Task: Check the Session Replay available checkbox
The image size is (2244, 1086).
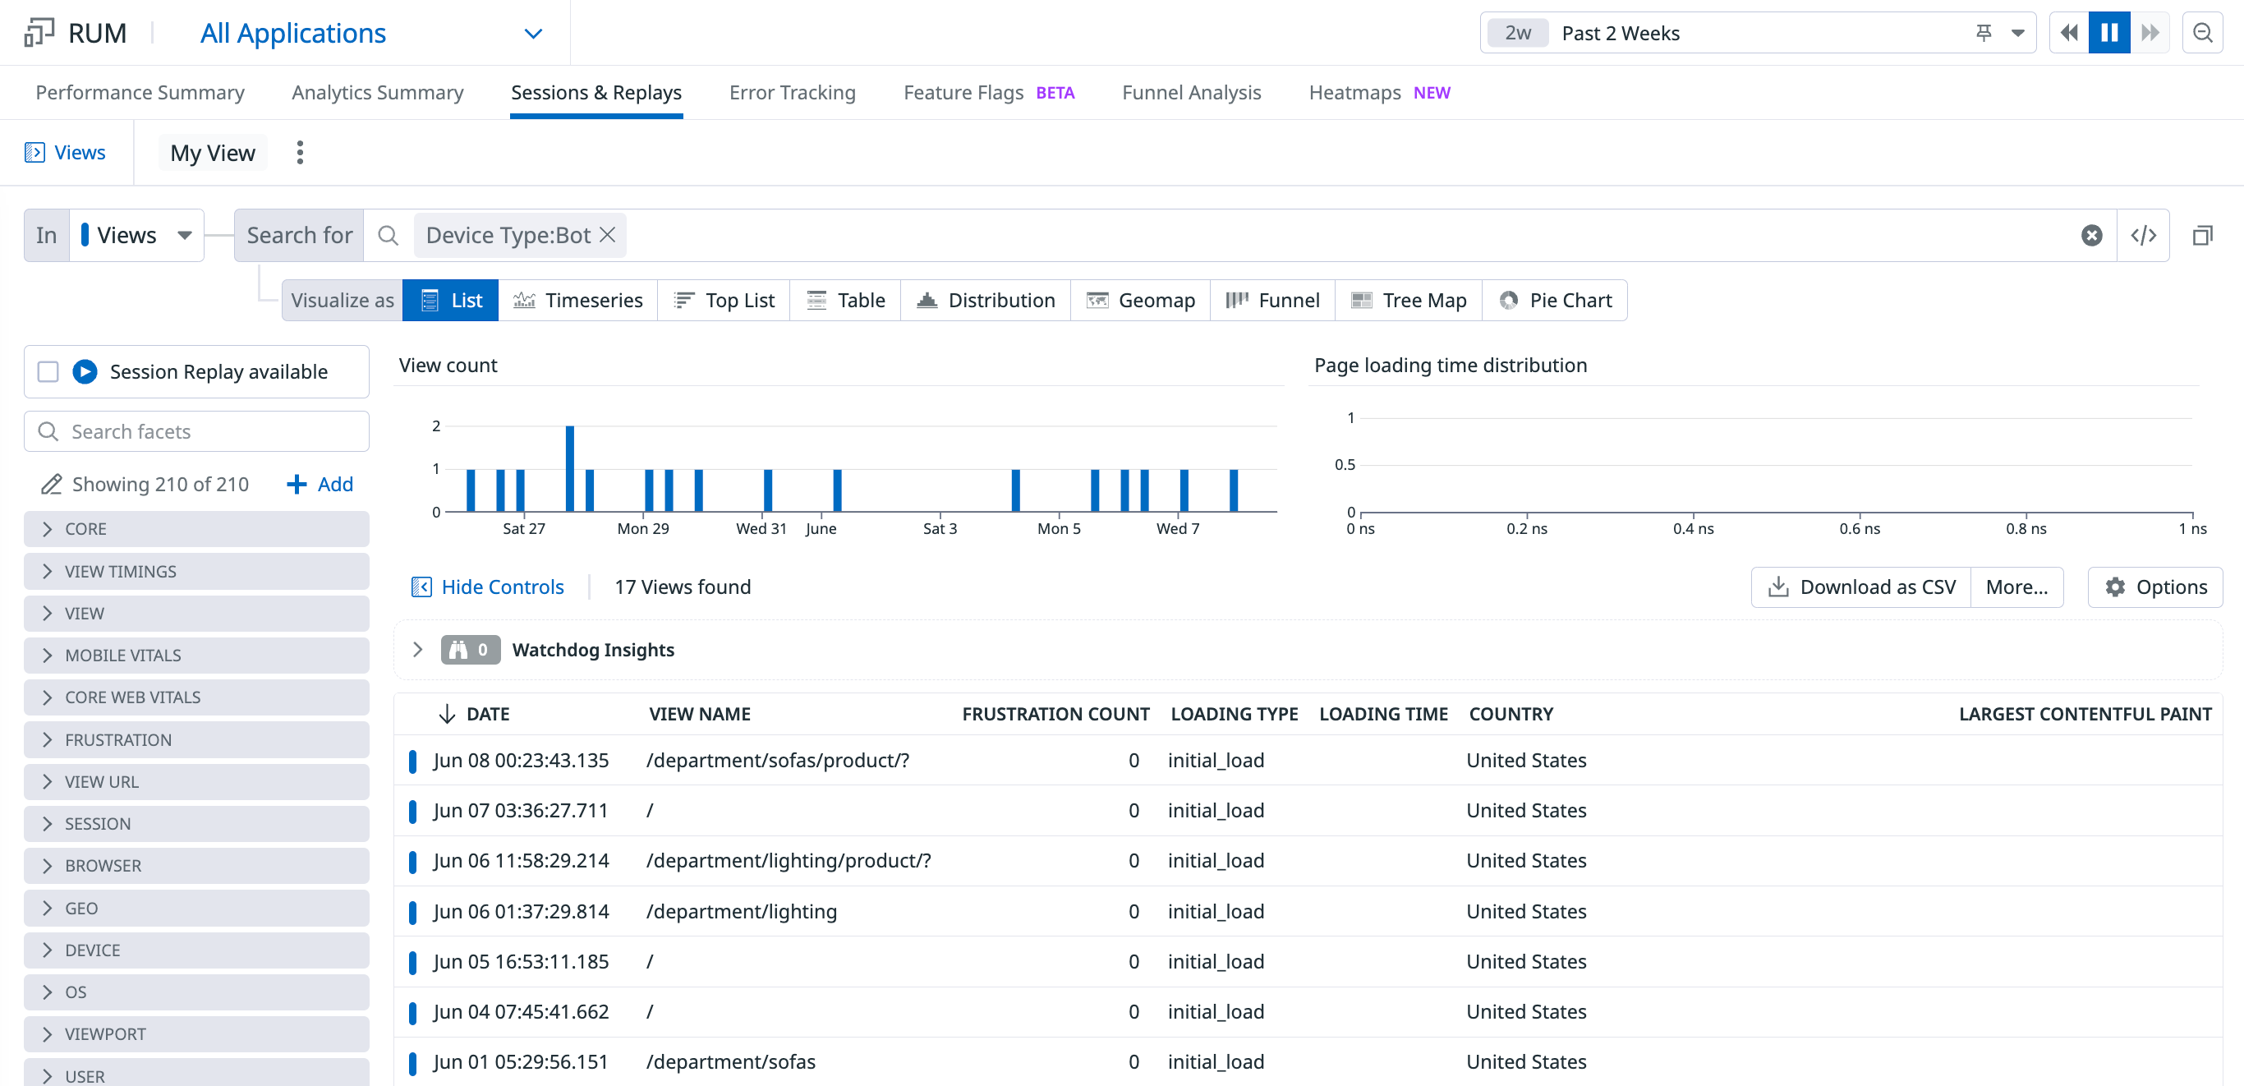Action: 47,371
